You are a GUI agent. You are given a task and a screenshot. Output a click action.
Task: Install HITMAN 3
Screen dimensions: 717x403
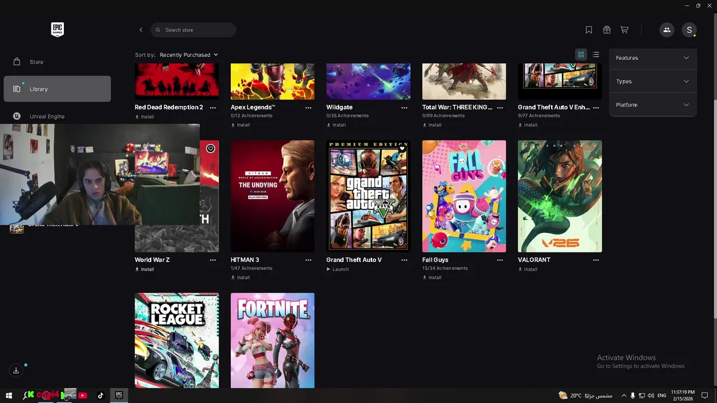coord(240,278)
